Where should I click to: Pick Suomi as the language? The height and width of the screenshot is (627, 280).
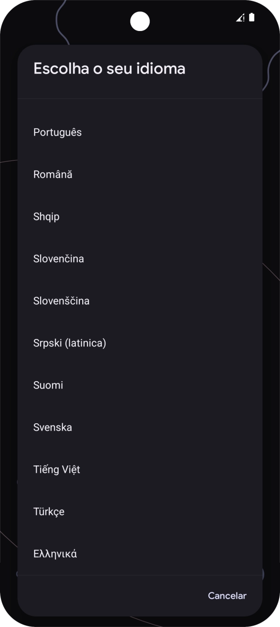pyautogui.click(x=49, y=385)
